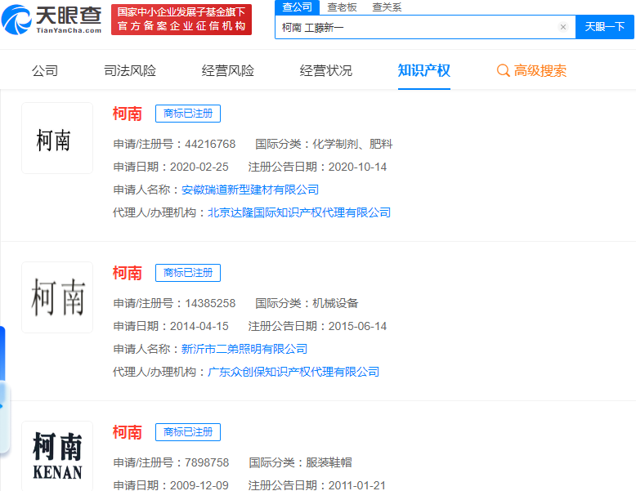Clear the search box with the X icon
This screenshot has width=636, height=491.
[x=563, y=27]
